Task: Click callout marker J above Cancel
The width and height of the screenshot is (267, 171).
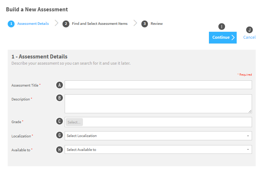Action: [x=249, y=30]
